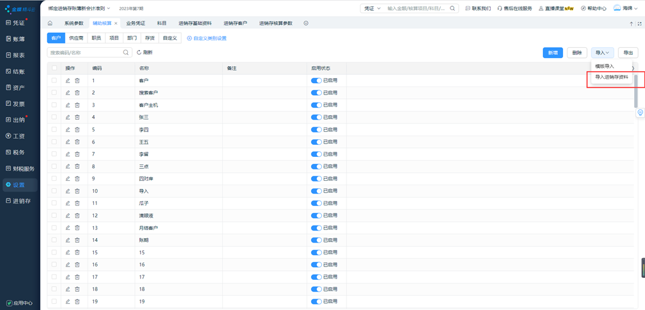Open the 导入 dropdown button

tap(603, 53)
